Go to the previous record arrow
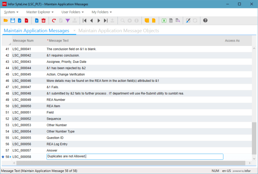The width and height of the screenshot is (258, 174). 92,21
